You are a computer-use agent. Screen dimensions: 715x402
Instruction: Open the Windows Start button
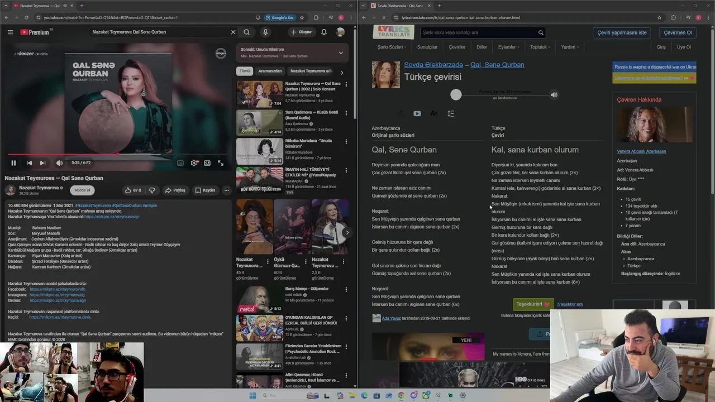(x=252, y=395)
